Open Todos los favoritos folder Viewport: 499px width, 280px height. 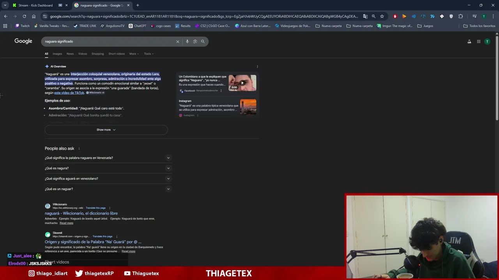(x=479, y=26)
